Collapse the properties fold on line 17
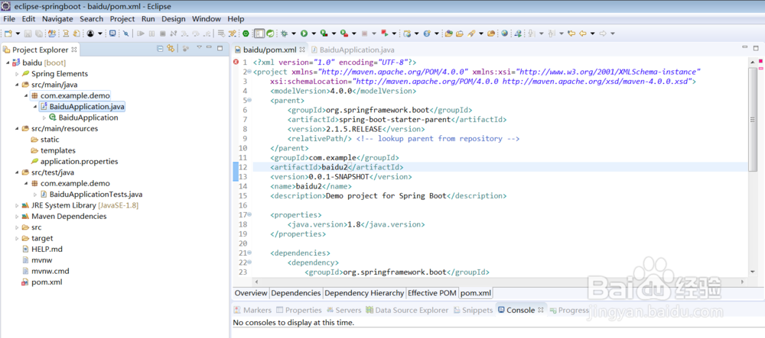The width and height of the screenshot is (765, 338). (249, 214)
